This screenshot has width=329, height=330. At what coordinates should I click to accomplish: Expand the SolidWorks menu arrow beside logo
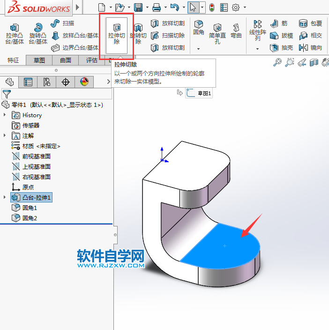pyautogui.click(x=78, y=7)
